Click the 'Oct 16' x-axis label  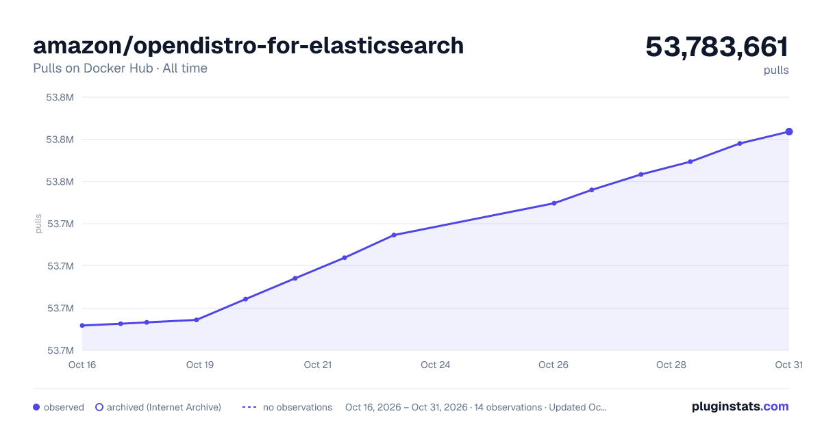(x=82, y=365)
